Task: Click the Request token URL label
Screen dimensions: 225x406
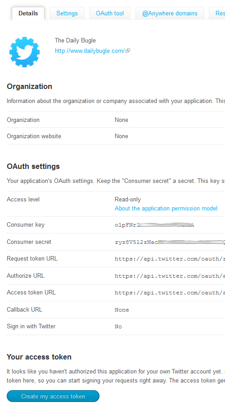Action: tap(32, 258)
